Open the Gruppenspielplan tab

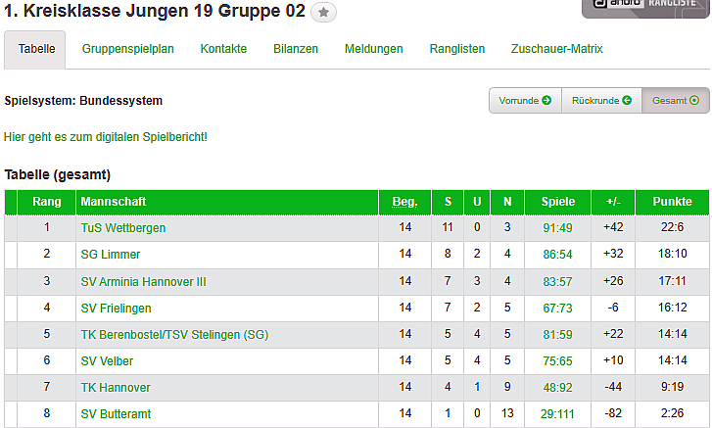click(x=128, y=49)
